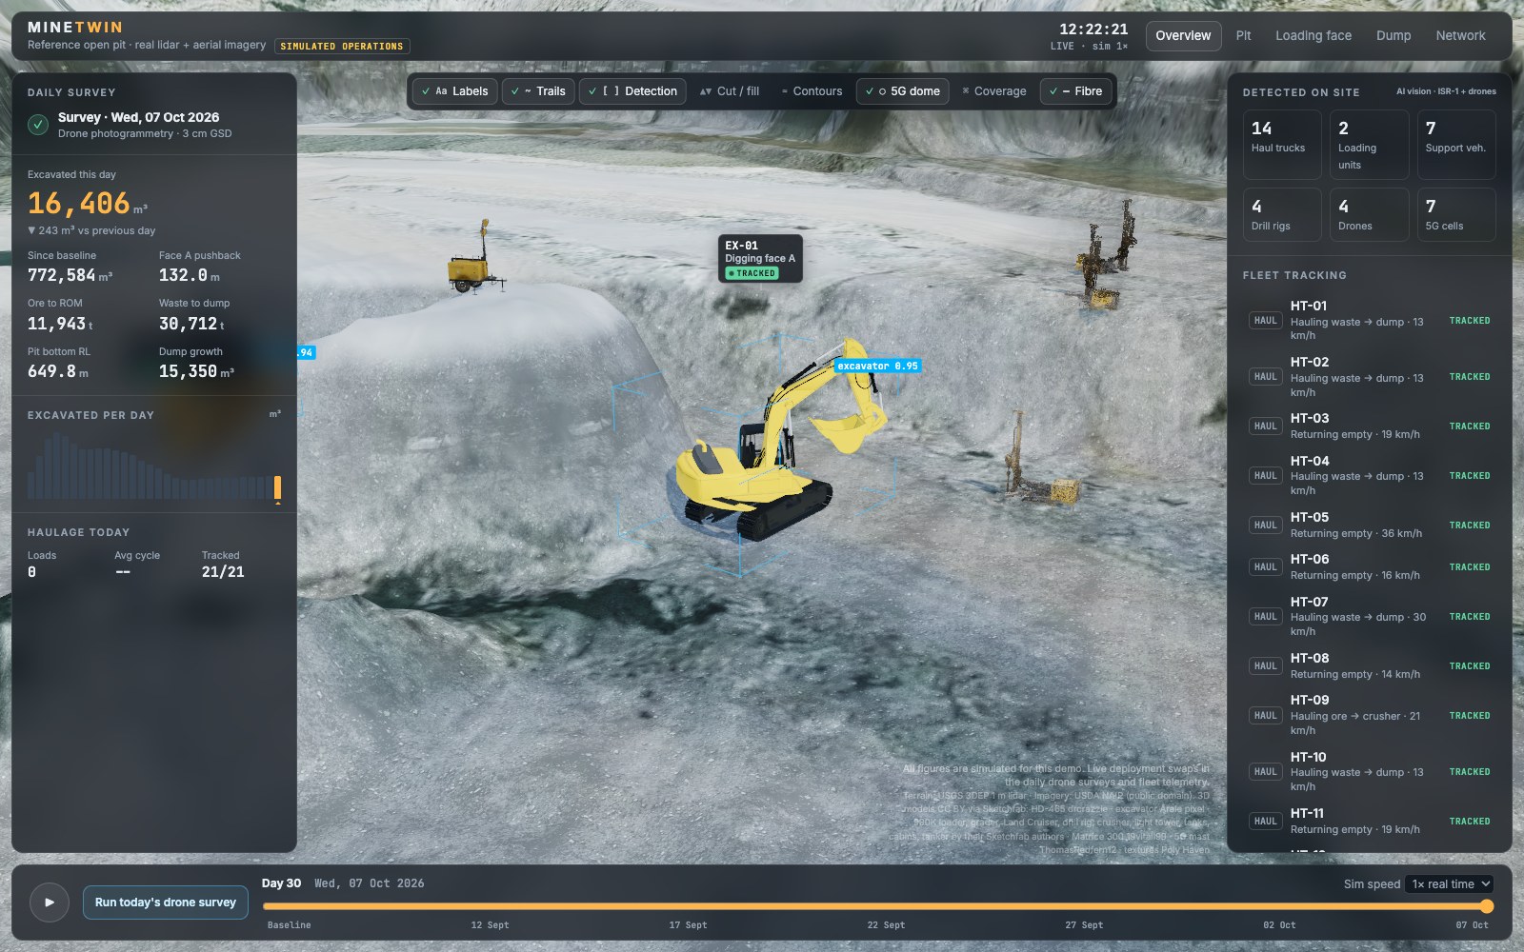Click the 22 Sept timeline marker
Image resolution: width=1524 pixels, height=952 pixels.
coord(886,925)
